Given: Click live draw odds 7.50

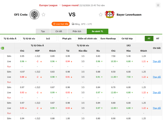Looking at the screenshot, I should [x=128, y=77].
